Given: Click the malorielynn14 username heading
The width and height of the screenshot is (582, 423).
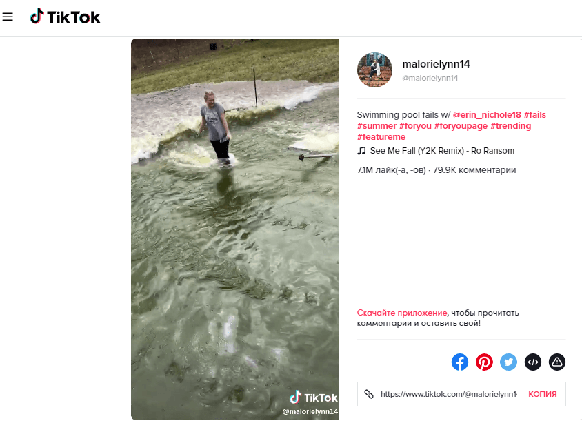Looking at the screenshot, I should (x=436, y=64).
